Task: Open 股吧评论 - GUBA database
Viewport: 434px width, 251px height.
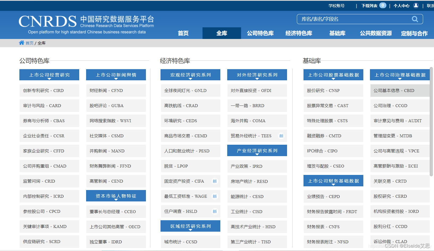Action: click(116, 105)
